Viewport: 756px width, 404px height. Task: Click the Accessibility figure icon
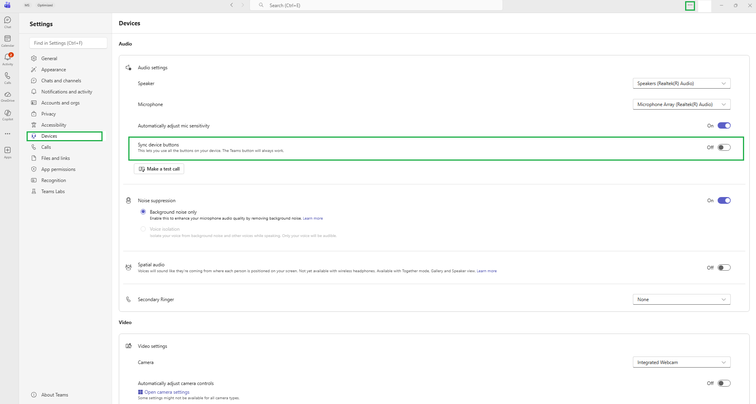[34, 125]
